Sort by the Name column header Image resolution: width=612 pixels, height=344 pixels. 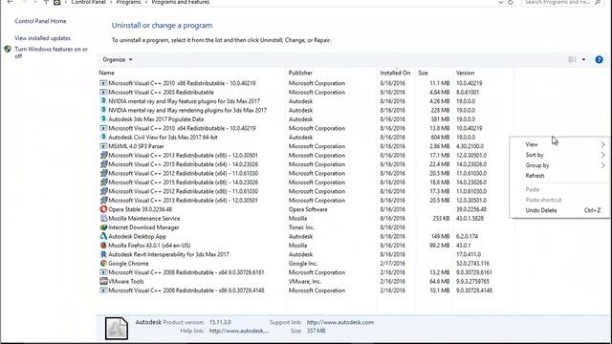(106, 73)
